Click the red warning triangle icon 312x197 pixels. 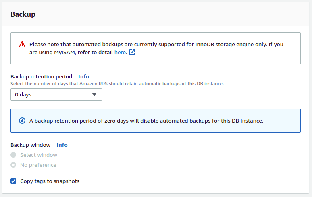pos(22,44)
